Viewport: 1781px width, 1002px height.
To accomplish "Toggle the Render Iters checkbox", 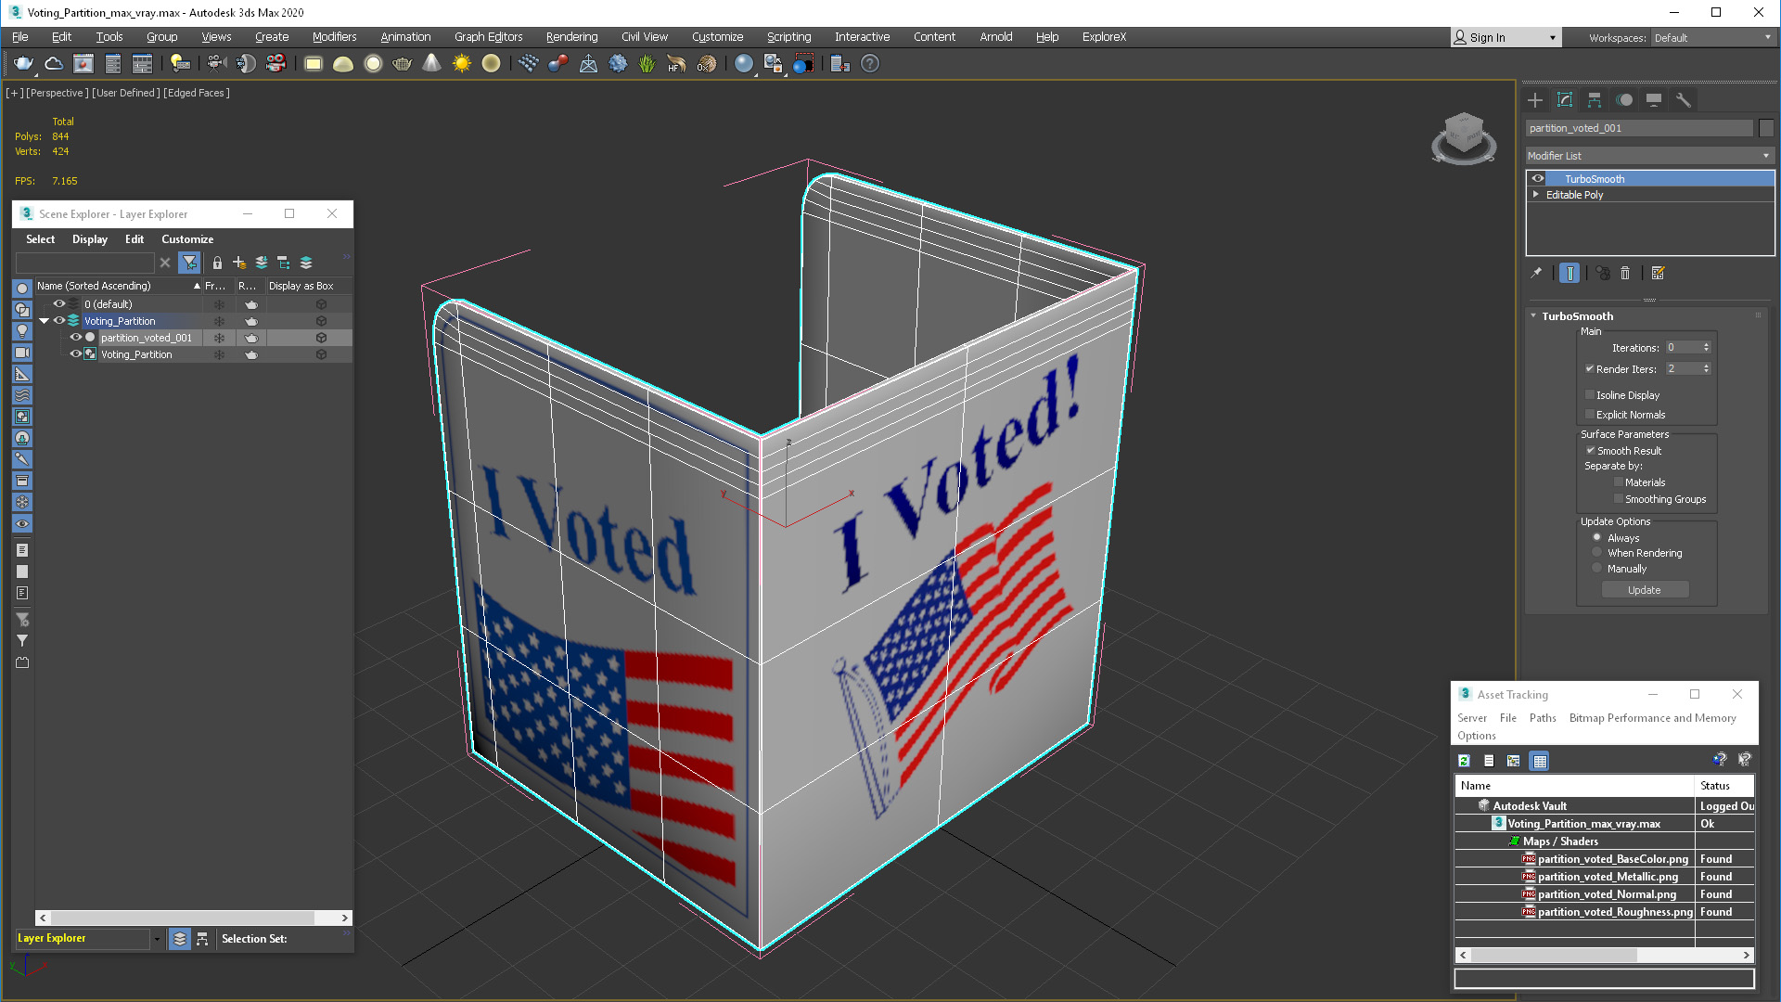I will click(1590, 368).
